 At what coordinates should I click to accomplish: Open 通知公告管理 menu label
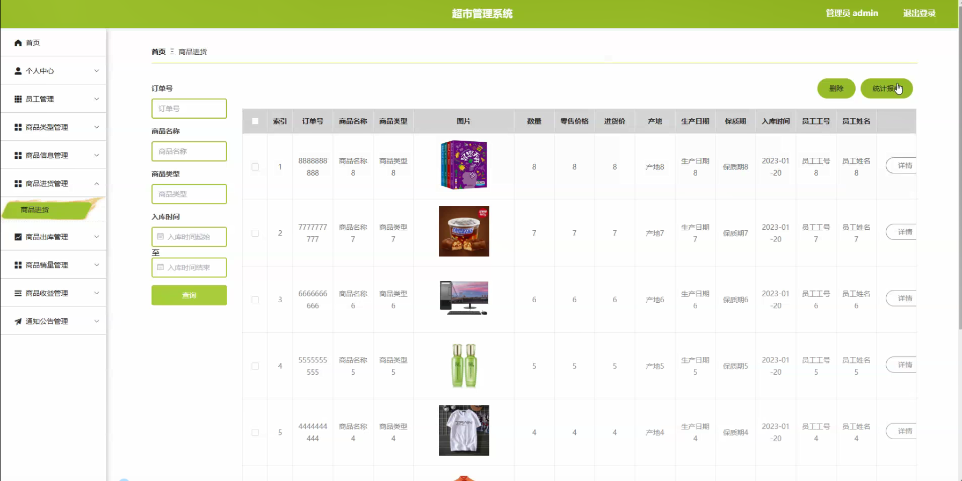pyautogui.click(x=47, y=322)
